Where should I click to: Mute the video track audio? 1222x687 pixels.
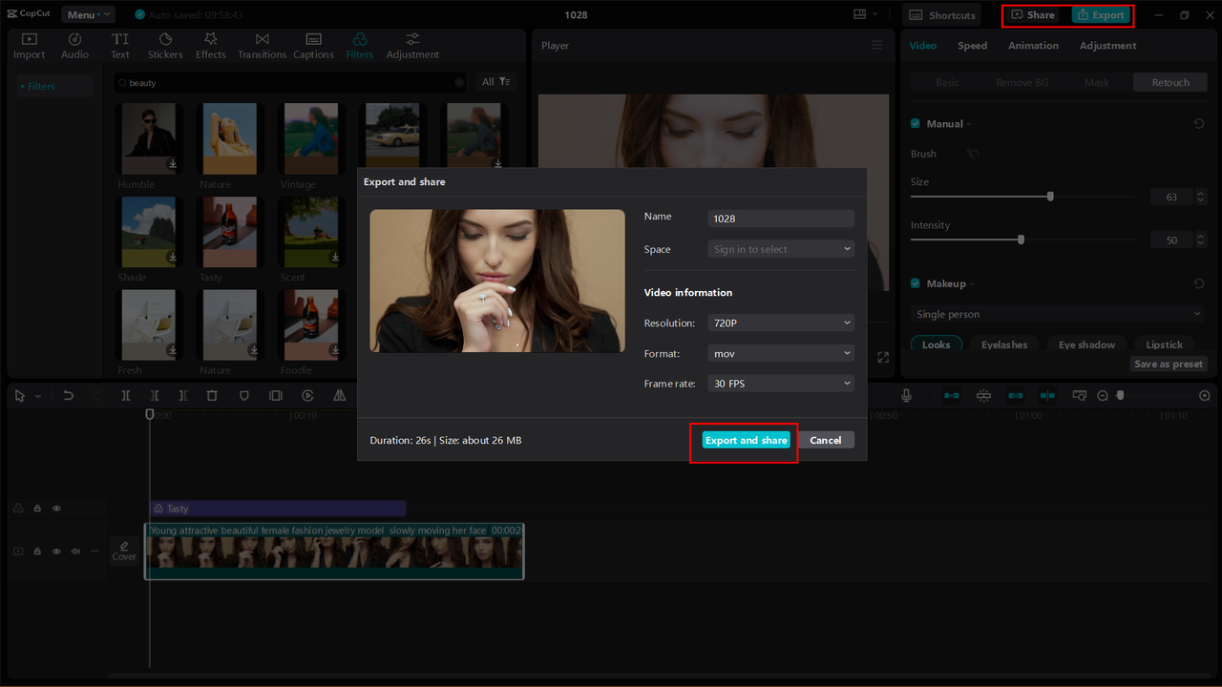click(75, 551)
